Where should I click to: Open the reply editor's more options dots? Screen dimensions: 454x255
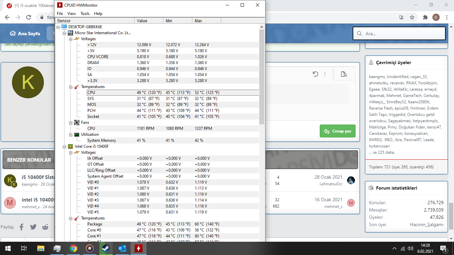325,74
